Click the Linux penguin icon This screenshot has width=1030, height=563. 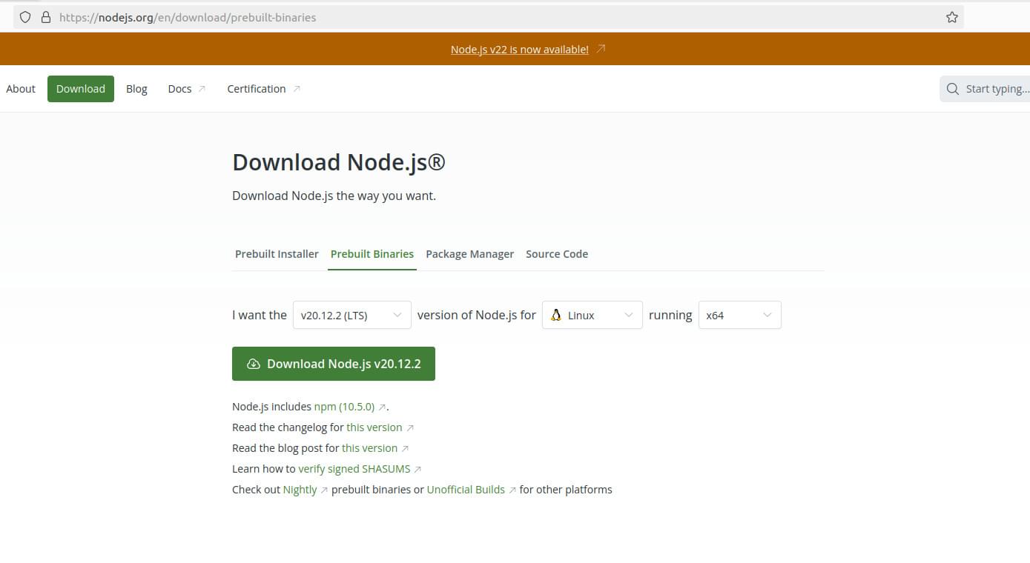pyautogui.click(x=555, y=315)
